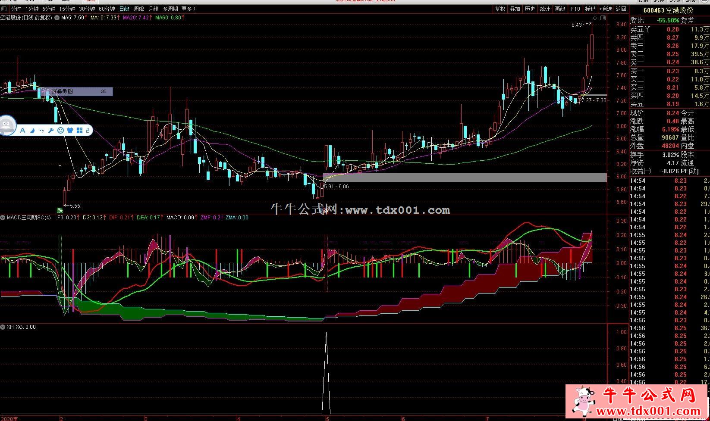Open the 更多 periods dropdown
This screenshot has height=421, width=710.
[x=188, y=9]
